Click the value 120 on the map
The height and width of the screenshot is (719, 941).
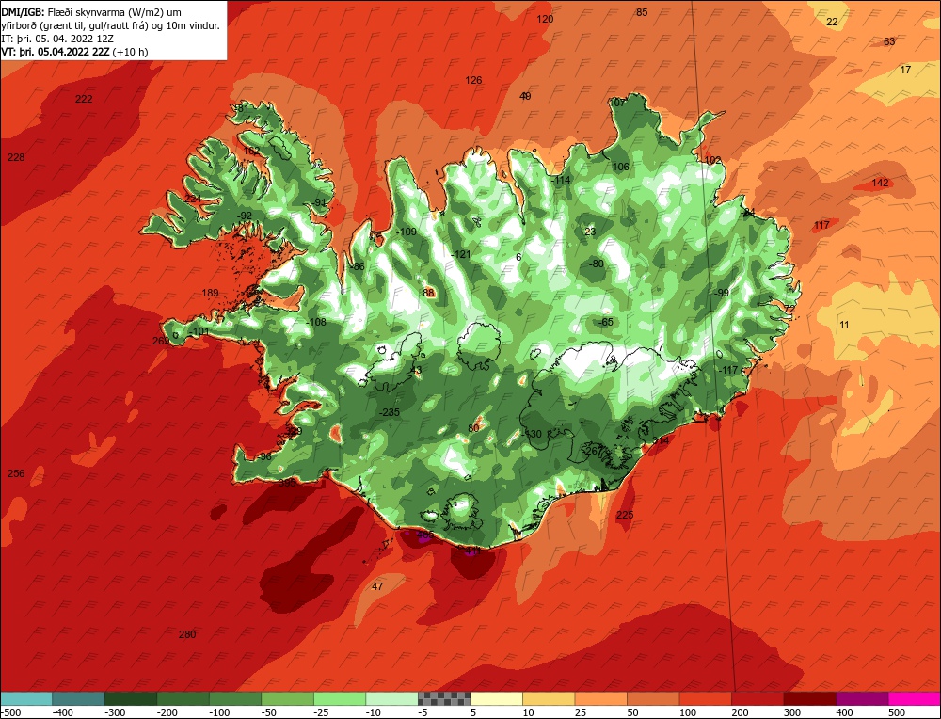click(x=545, y=19)
